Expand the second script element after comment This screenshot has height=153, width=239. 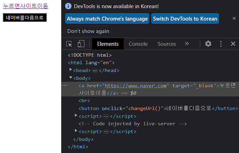(76, 131)
